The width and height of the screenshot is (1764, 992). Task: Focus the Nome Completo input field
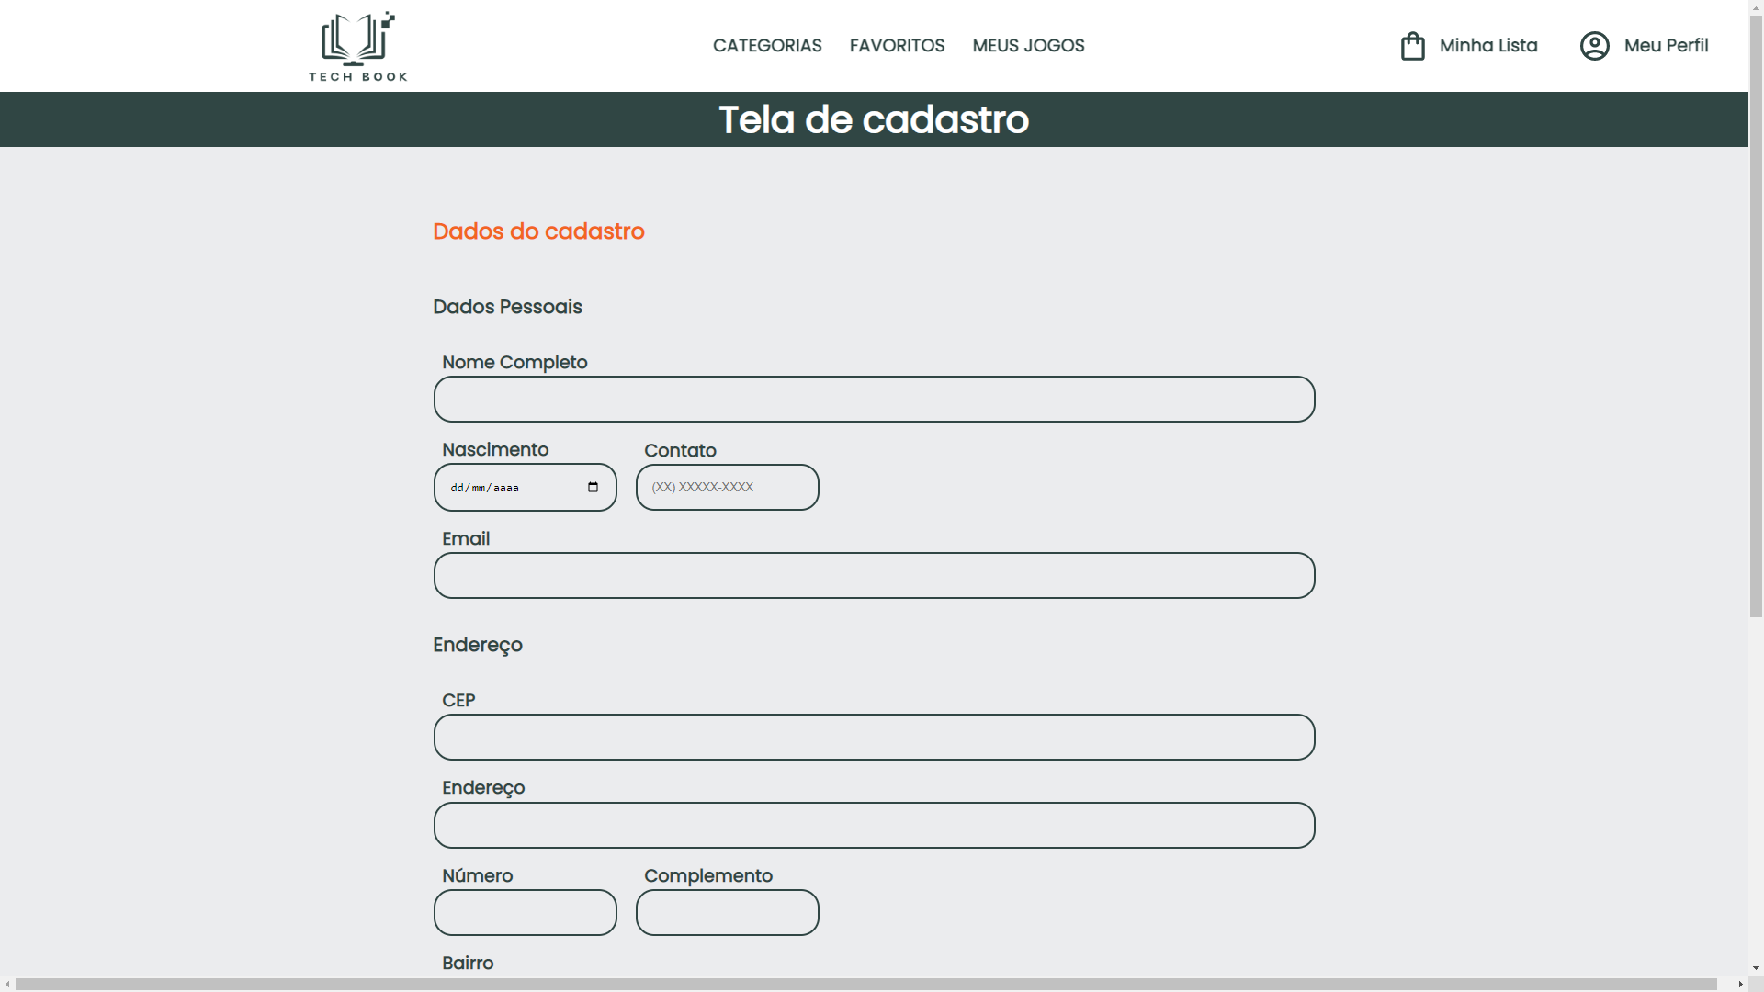pos(873,399)
